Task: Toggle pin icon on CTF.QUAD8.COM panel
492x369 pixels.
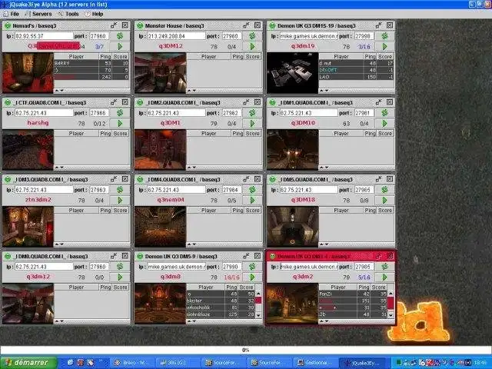Action: [114, 102]
